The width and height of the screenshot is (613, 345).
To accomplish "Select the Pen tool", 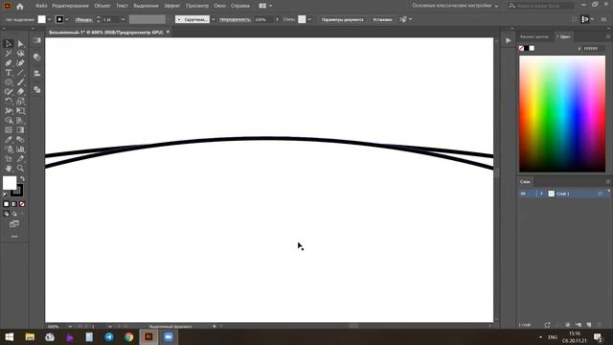I will 9,63.
